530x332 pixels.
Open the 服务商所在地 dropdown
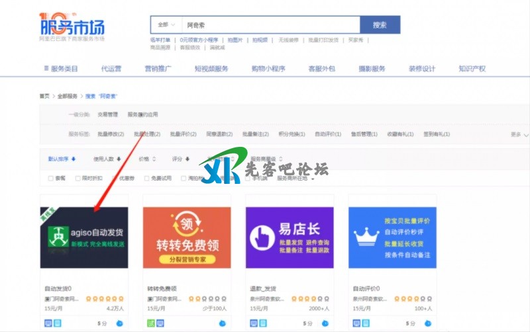tap(295, 178)
